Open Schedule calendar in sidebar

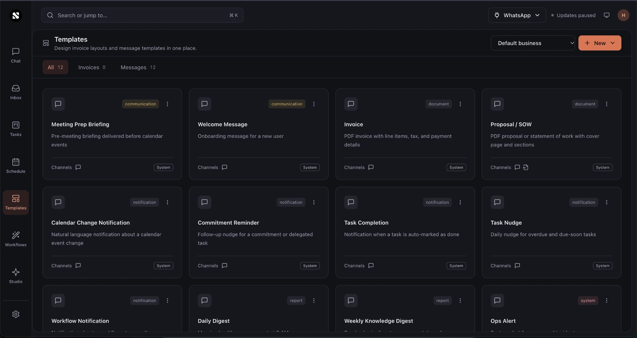click(16, 166)
